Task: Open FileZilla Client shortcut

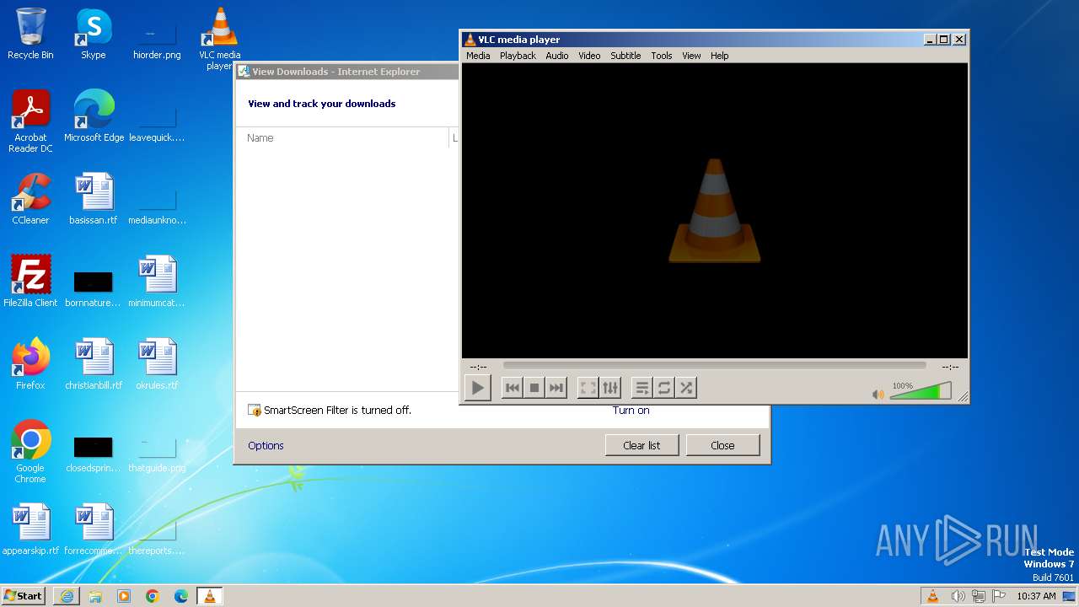Action: pyautogui.click(x=30, y=282)
